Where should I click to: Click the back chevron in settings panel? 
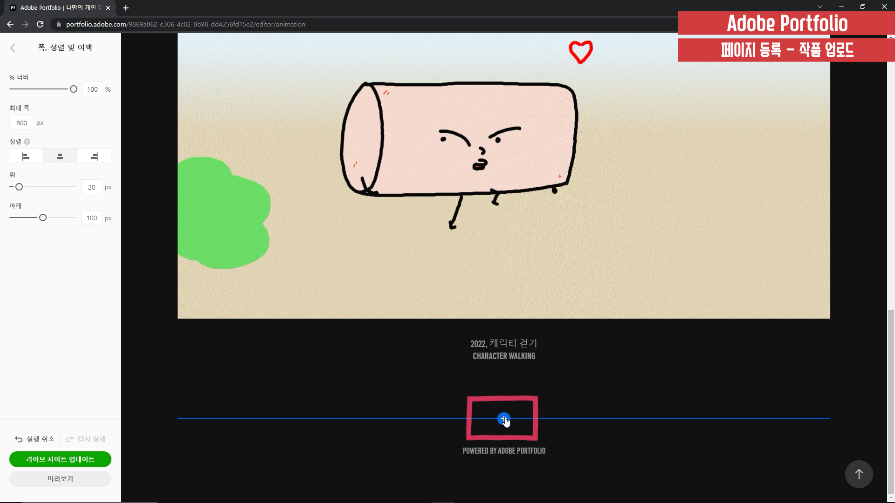tap(13, 48)
